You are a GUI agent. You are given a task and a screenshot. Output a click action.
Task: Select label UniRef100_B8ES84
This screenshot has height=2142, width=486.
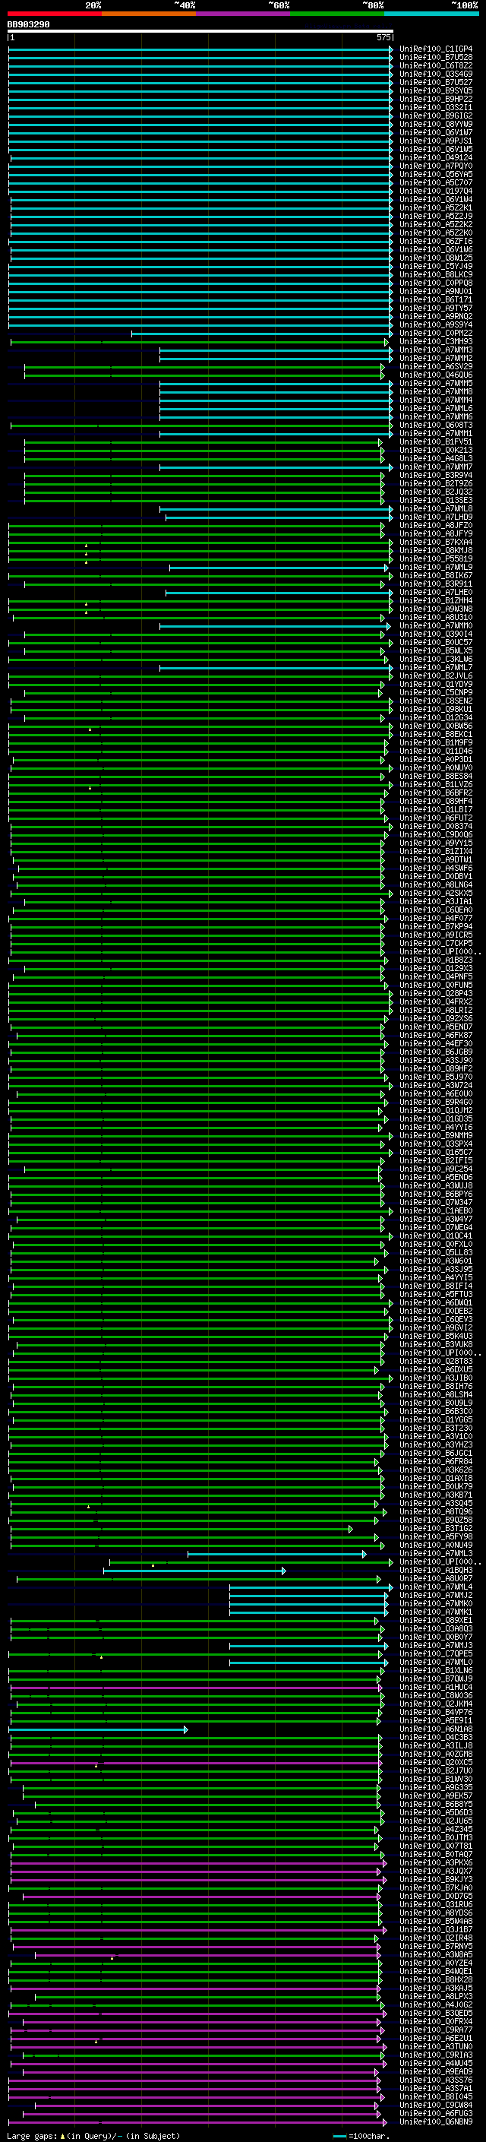coord(435,777)
